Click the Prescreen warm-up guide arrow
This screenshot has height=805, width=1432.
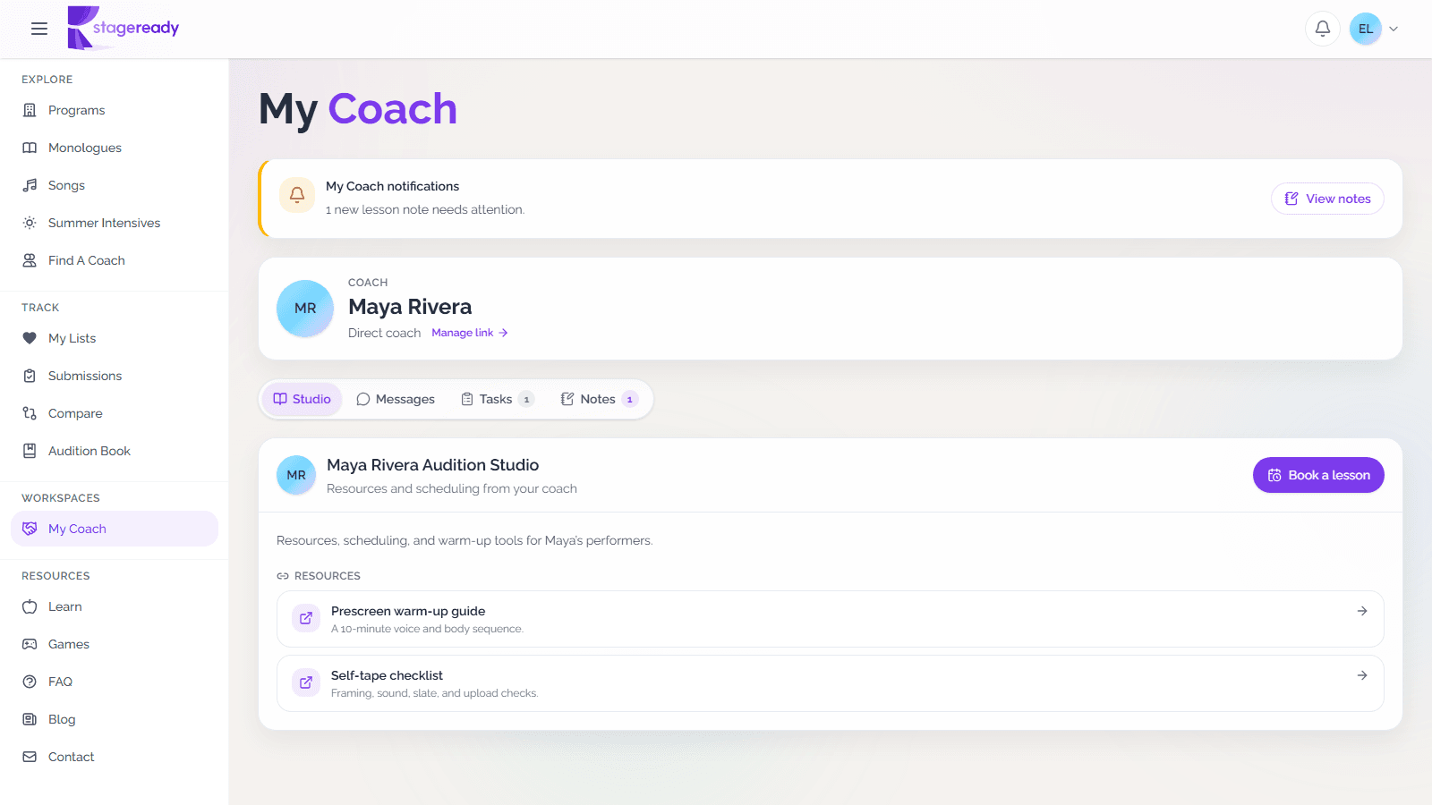tap(1362, 611)
